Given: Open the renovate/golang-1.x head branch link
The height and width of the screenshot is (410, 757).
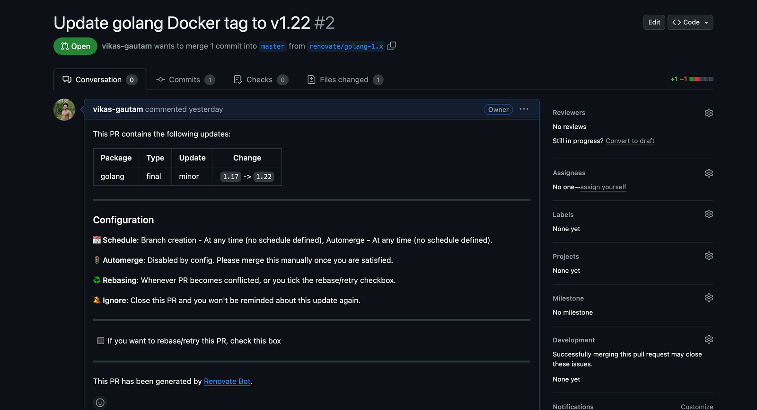Looking at the screenshot, I should point(346,46).
